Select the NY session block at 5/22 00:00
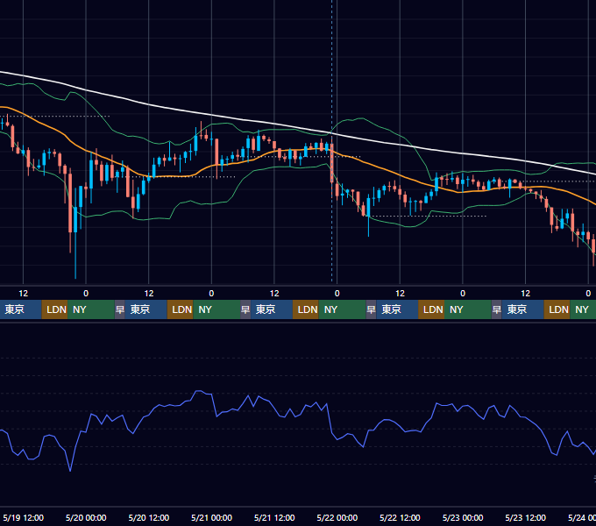The height and width of the screenshot is (526, 596). (x=342, y=309)
